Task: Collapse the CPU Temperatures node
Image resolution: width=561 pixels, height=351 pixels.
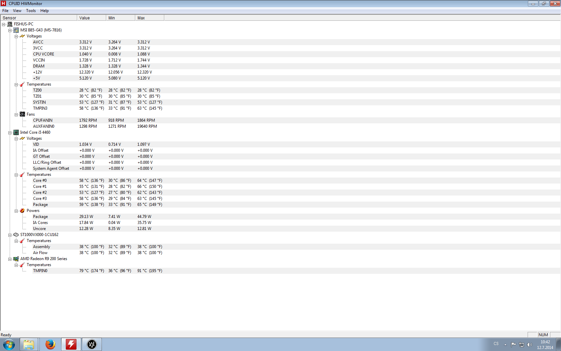Action: [16, 175]
